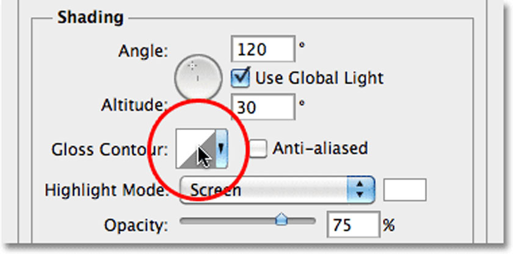The height and width of the screenshot is (254, 513).
Task: Enable the Anti-aliased checkbox
Action: (258, 149)
